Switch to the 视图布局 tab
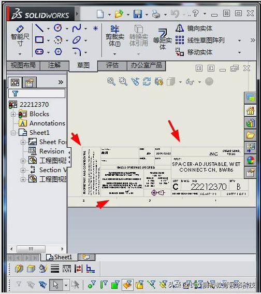261x294 pixels. point(23,65)
